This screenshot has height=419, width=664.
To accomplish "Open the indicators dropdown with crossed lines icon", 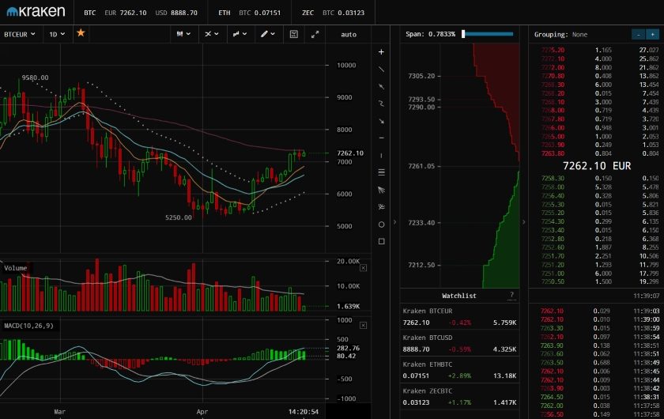I will (211, 34).
